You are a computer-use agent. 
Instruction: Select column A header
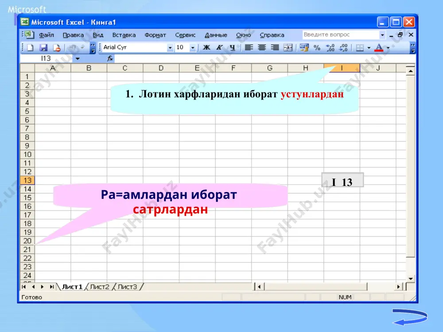click(x=53, y=68)
